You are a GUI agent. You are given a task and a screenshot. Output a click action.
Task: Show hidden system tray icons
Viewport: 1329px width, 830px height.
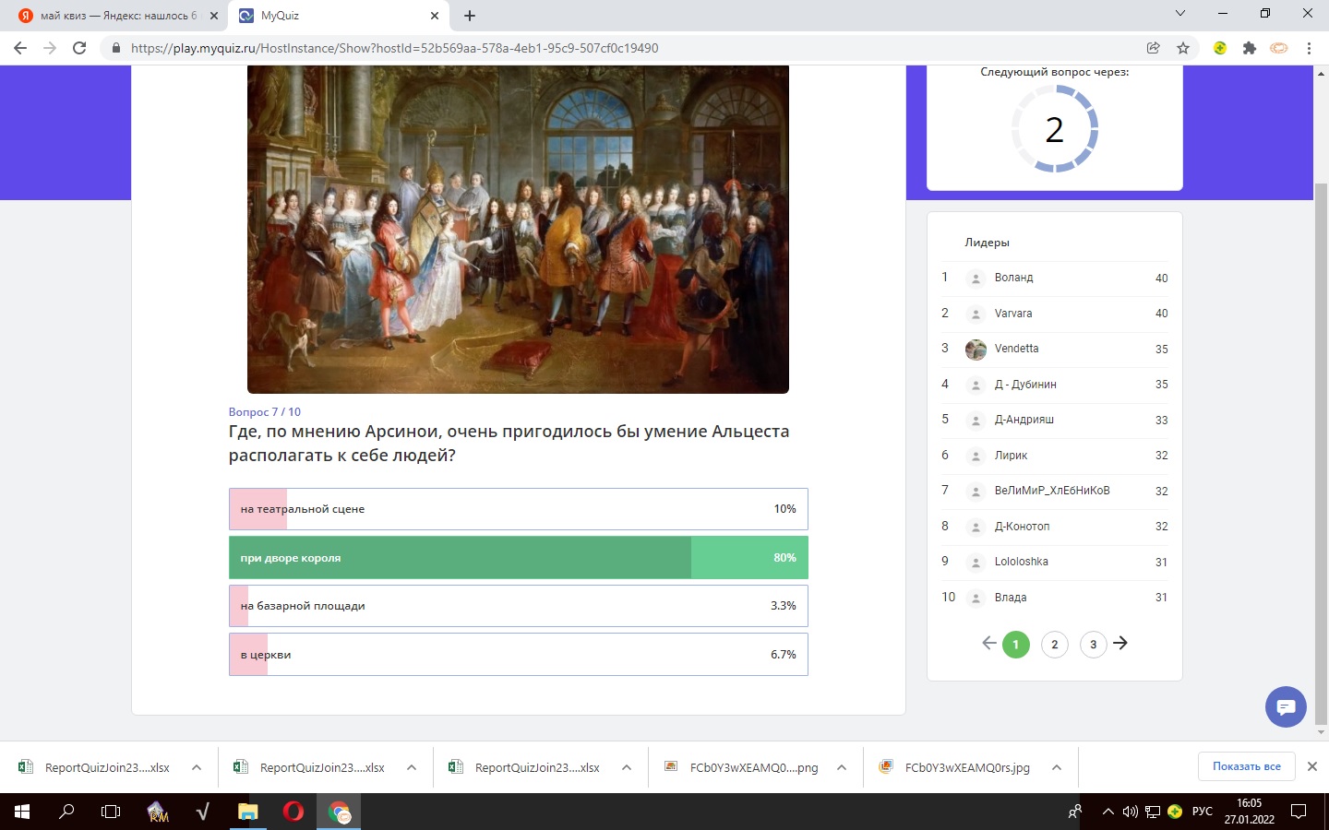click(1107, 812)
